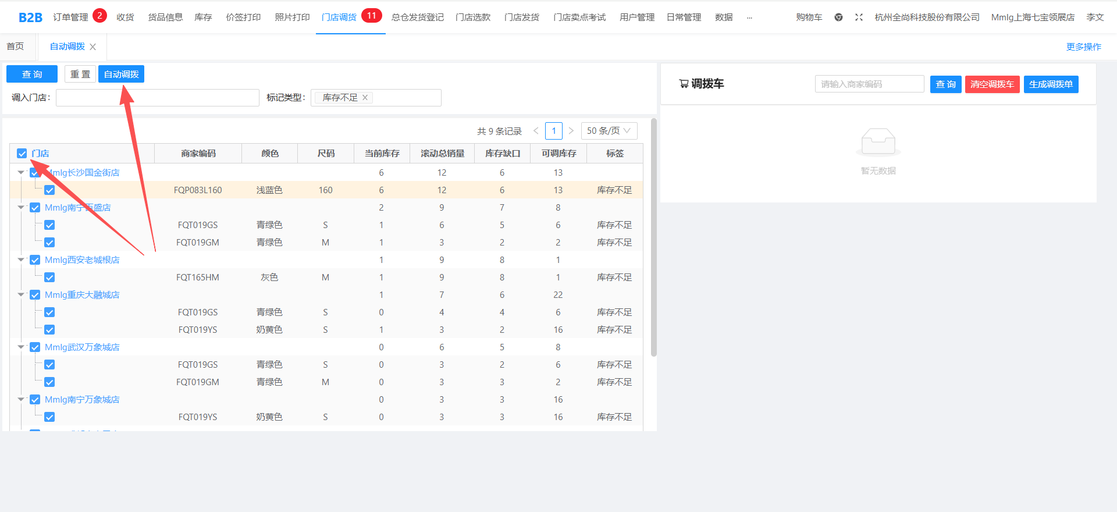Open the more menu ellipsis in navigation
Image resolution: width=1117 pixels, height=512 pixels.
tap(749, 17)
